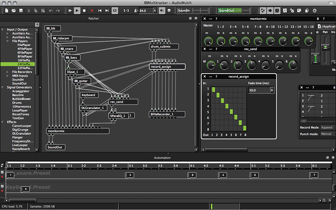The height and width of the screenshot is (210, 336).
Task: Undock the Patcher pane
Action: click(x=190, y=18)
